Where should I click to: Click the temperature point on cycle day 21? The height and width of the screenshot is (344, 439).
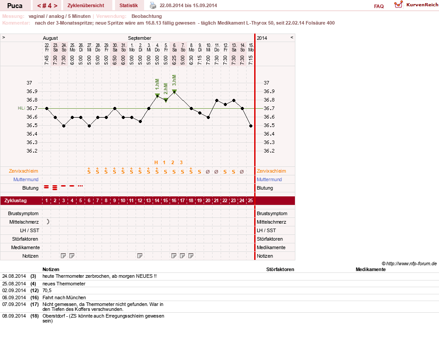coord(217,100)
